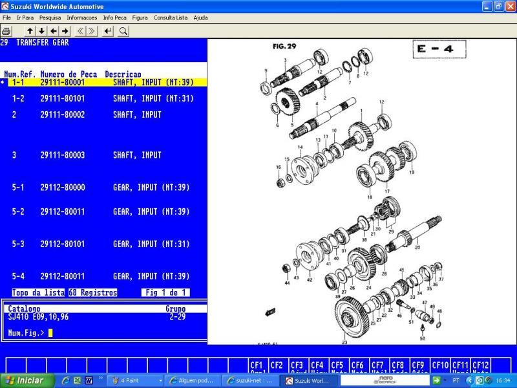
Task: Click the CF2 function key button
Action: click(x=279, y=365)
